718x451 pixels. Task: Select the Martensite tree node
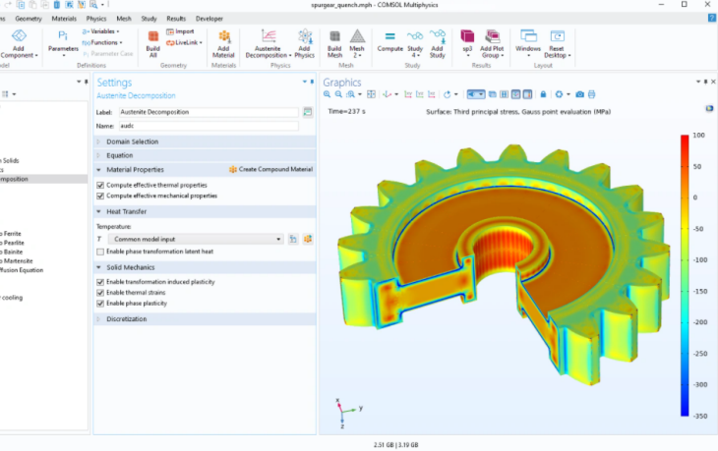(x=18, y=261)
